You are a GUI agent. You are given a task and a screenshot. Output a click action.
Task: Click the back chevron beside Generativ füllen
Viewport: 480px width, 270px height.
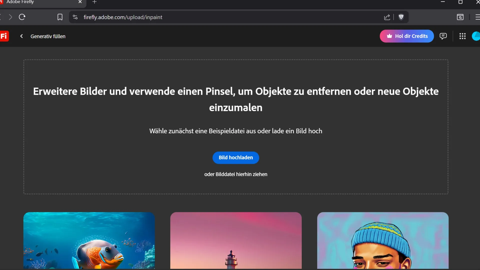pos(21,36)
